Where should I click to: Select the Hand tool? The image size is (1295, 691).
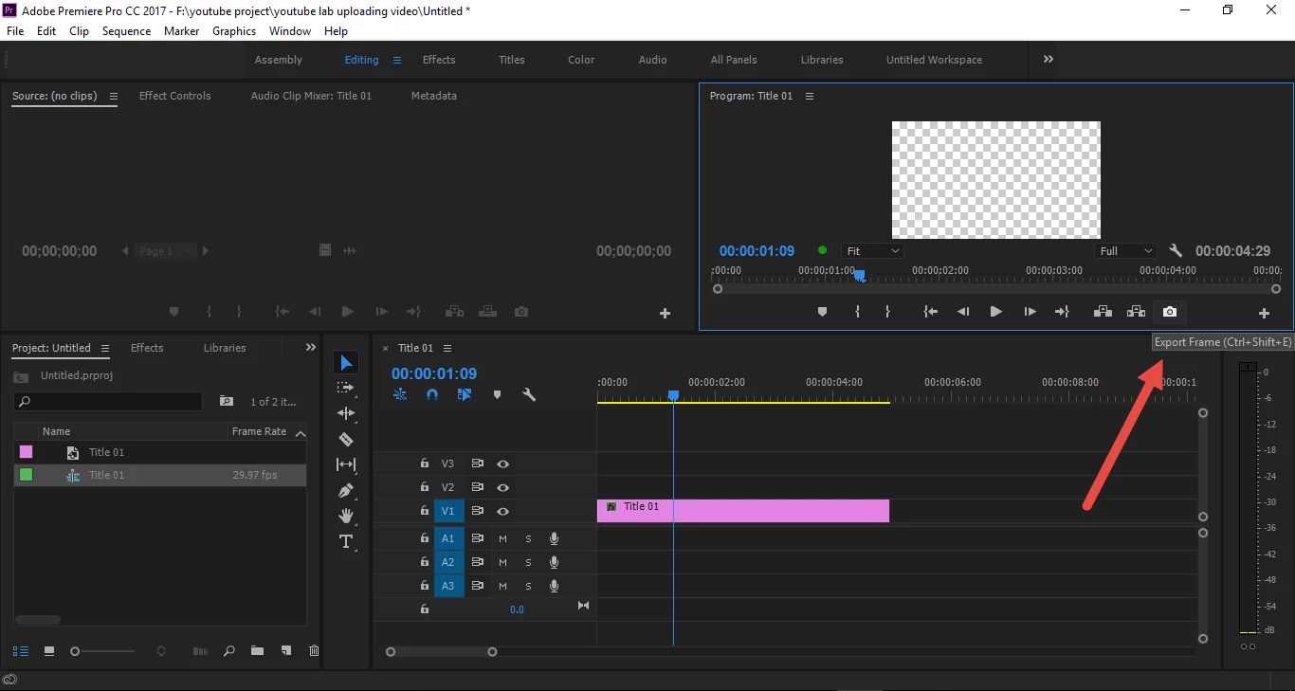point(346,516)
